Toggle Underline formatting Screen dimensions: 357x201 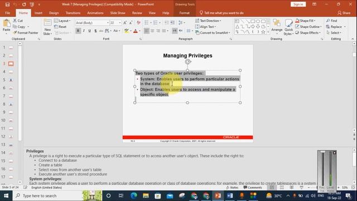pyautogui.click(x=89, y=31)
